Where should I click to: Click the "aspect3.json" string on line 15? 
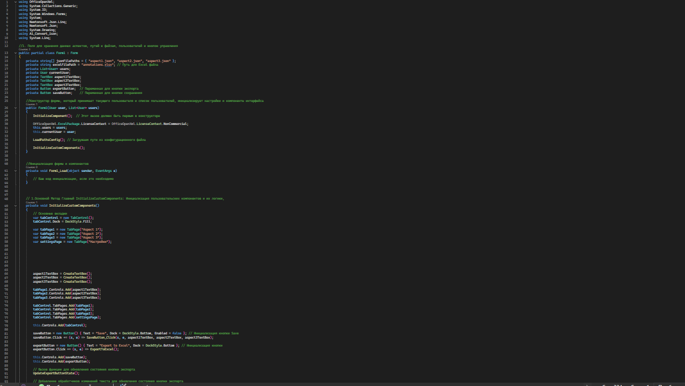[x=158, y=61]
